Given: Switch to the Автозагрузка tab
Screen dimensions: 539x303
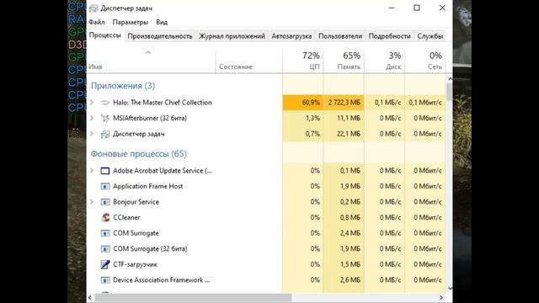Looking at the screenshot, I should [x=291, y=36].
